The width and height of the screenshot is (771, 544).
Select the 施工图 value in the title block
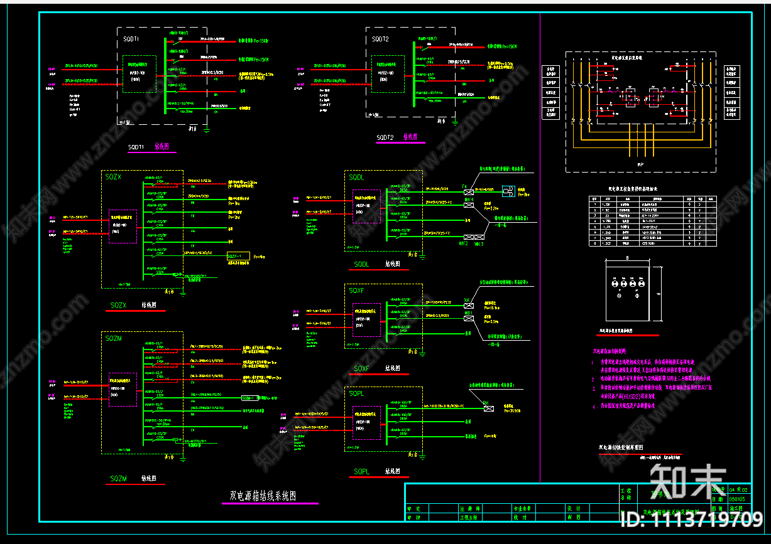737,509
